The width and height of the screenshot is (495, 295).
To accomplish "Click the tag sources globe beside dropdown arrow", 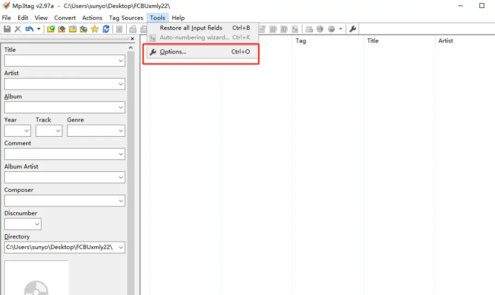I will coord(331,29).
